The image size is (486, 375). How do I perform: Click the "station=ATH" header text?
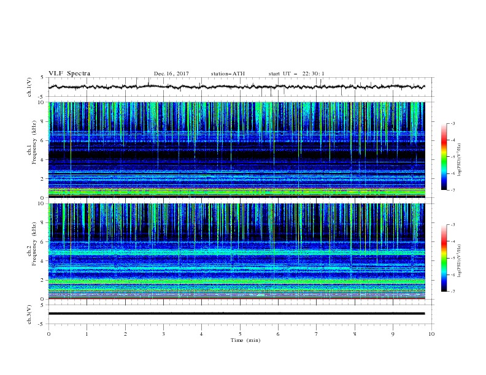(x=228, y=74)
